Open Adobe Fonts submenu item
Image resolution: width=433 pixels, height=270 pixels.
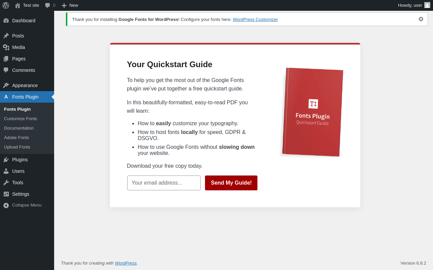(x=17, y=138)
